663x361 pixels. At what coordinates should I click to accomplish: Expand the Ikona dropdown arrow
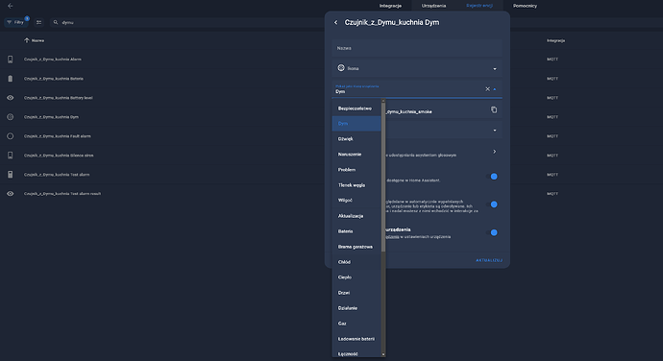tap(495, 69)
